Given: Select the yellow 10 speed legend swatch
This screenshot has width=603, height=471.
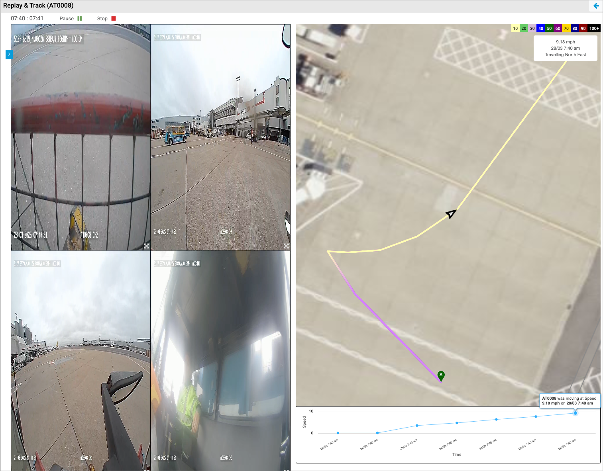Looking at the screenshot, I should [x=515, y=28].
